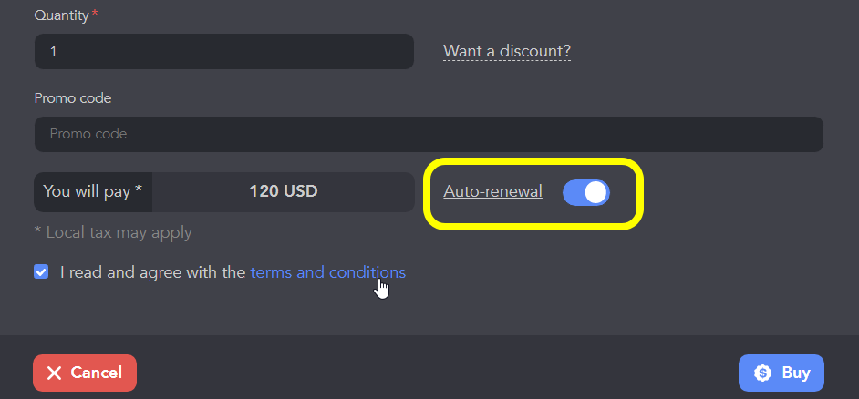Uncheck the terms agreement checkbox
This screenshot has height=399, width=859.
pyautogui.click(x=41, y=272)
